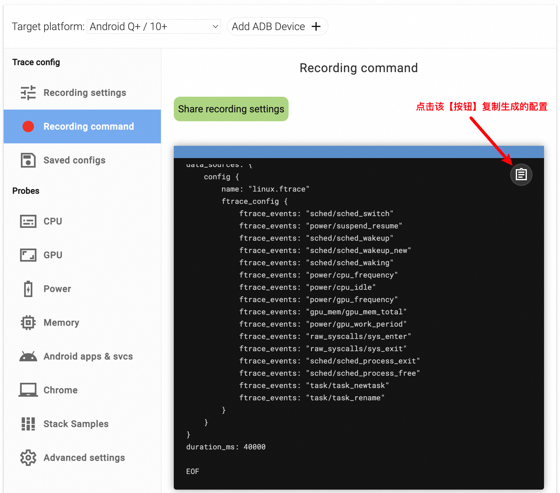Click the duration_ms line in the command text
This screenshot has height=493, width=560.
click(x=226, y=447)
